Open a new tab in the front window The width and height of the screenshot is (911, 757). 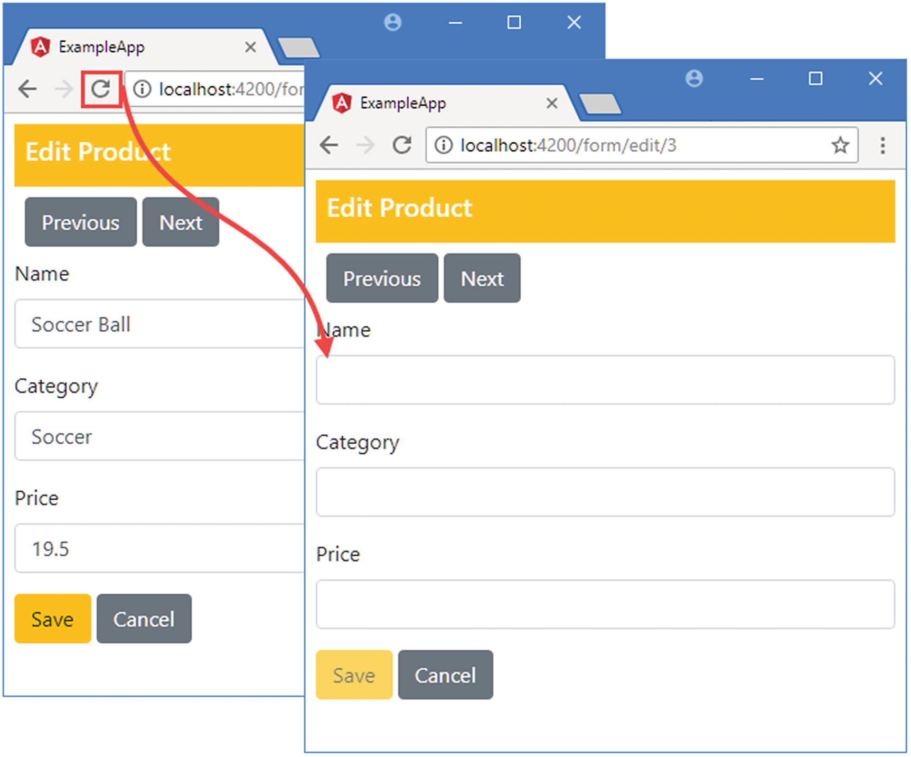(x=600, y=104)
